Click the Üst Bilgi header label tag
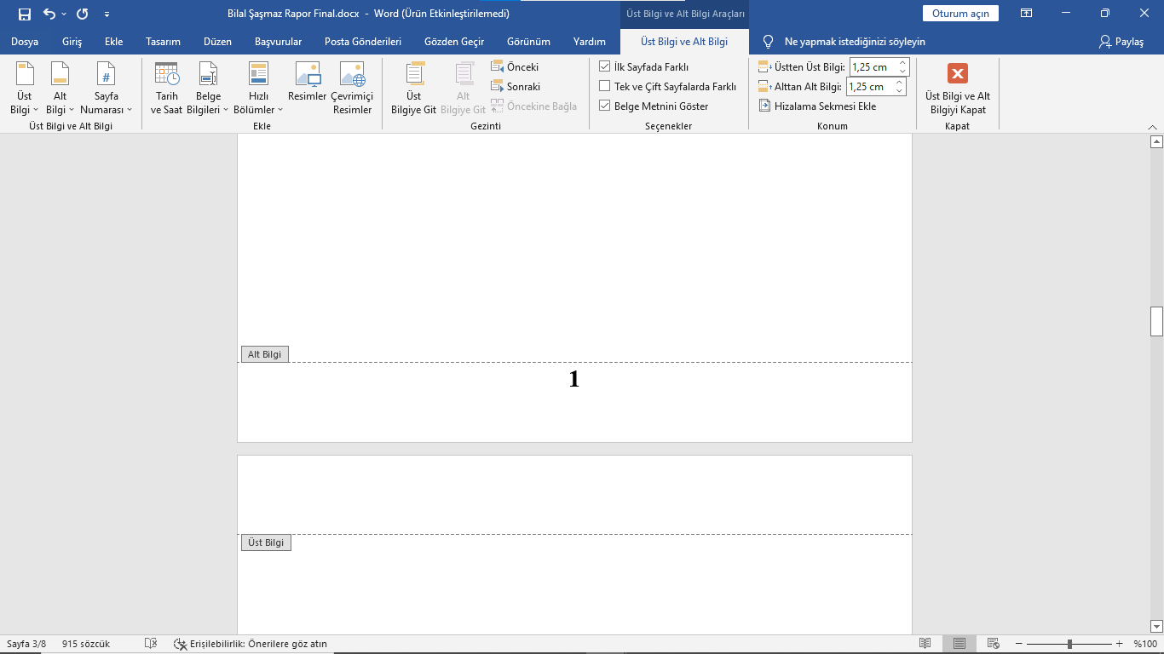This screenshot has width=1164, height=654. click(x=266, y=542)
